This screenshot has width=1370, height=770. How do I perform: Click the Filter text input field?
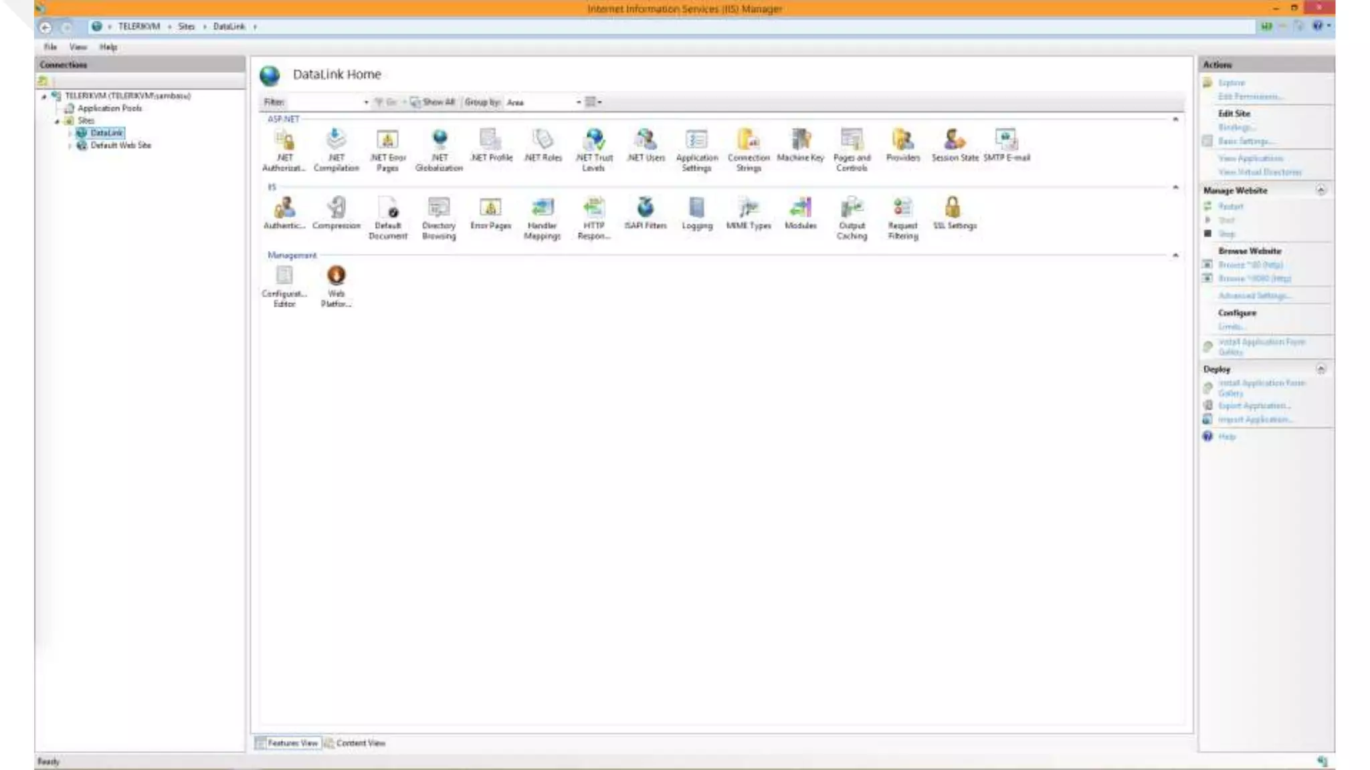323,102
